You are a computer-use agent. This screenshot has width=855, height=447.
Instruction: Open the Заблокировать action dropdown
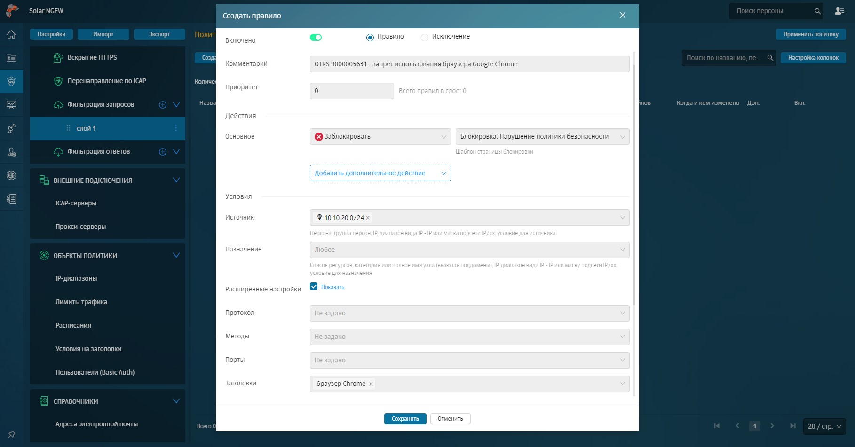(x=380, y=137)
